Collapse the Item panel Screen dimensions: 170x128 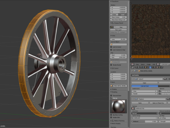(x=111, y=82)
